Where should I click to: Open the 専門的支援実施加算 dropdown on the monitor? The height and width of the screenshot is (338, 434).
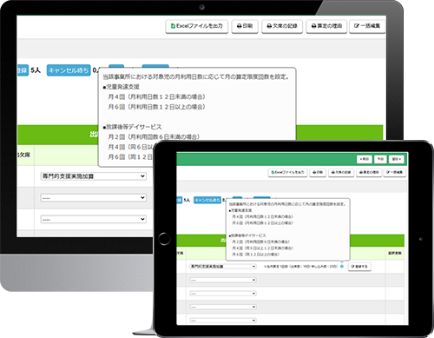click(x=93, y=176)
